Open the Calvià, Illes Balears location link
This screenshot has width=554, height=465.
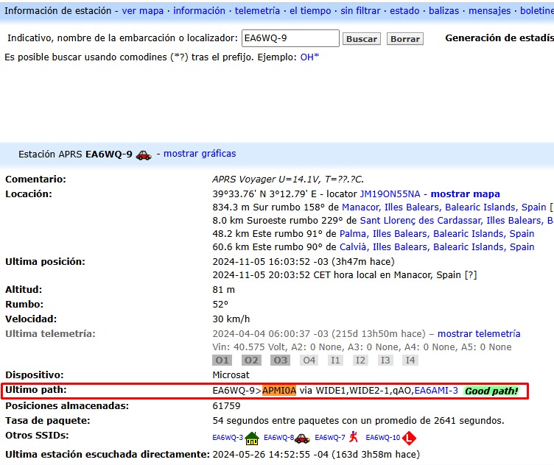(x=437, y=247)
